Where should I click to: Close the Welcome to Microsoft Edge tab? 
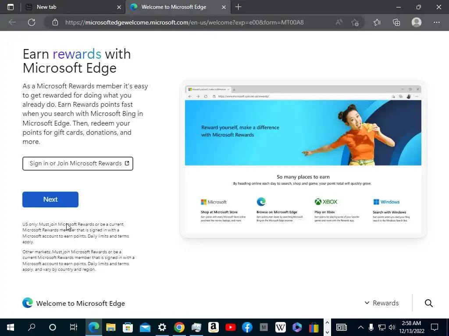click(224, 7)
